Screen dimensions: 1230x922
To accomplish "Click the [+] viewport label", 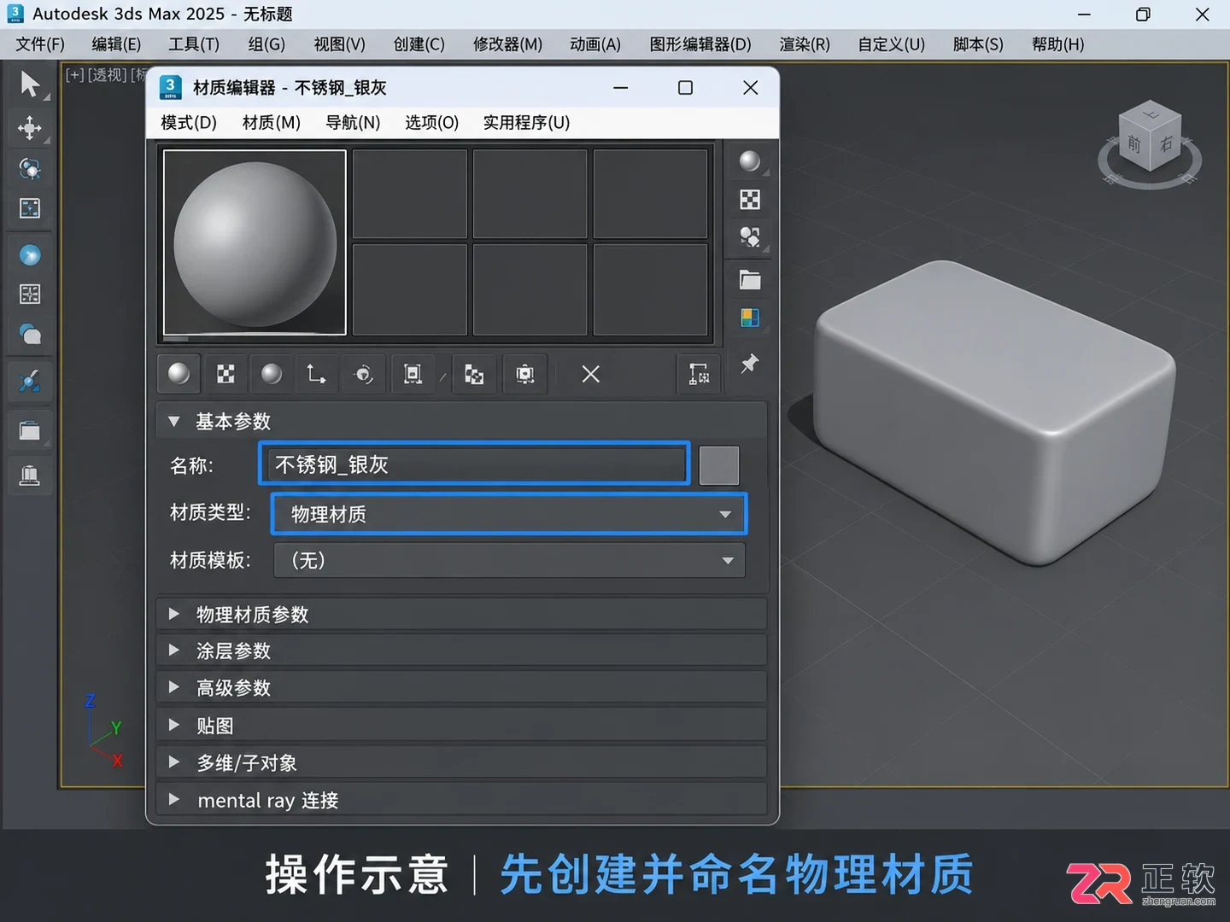I will tap(75, 75).
